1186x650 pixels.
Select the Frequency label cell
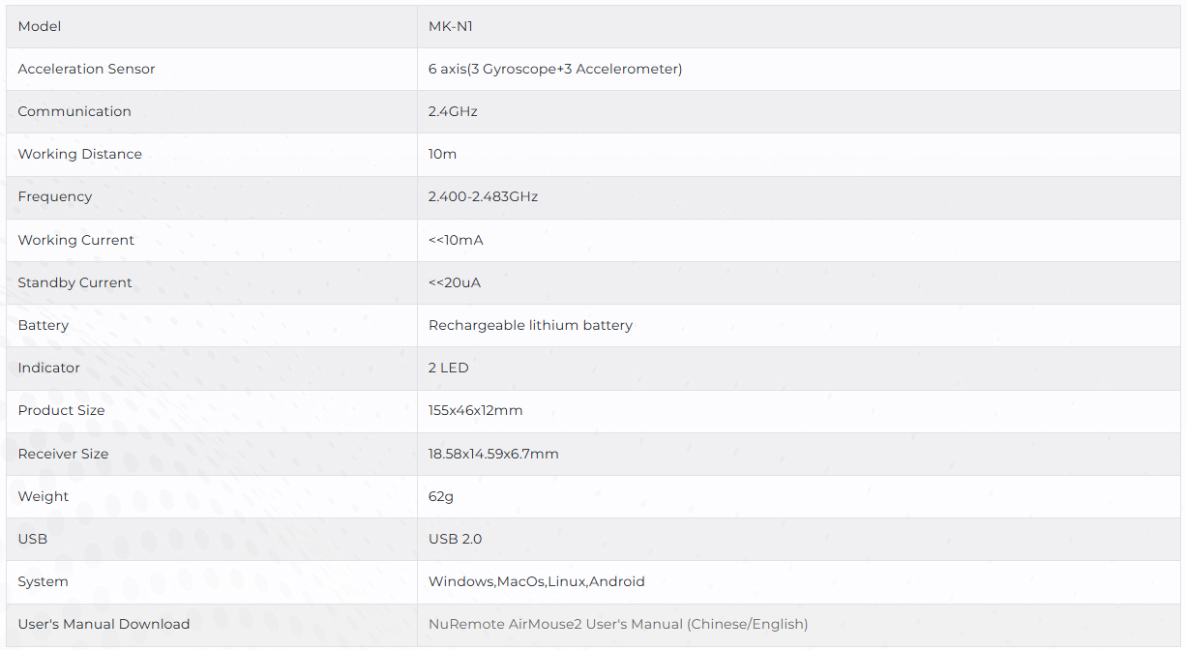pos(55,196)
